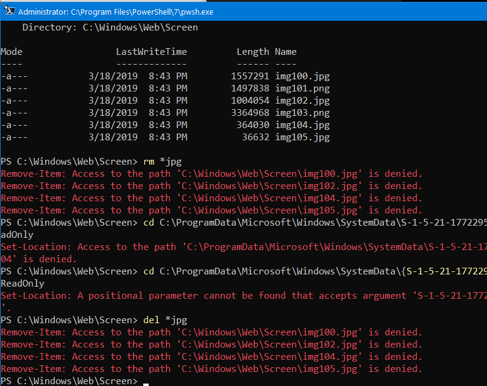This screenshot has width=487, height=386.
Task: Click the PowerShell icon in the title bar
Action: point(9,10)
